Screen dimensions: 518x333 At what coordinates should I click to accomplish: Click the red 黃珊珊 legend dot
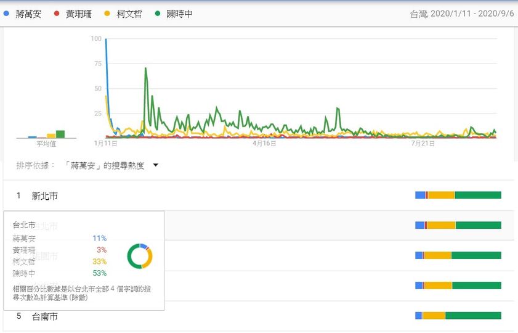tap(57, 14)
